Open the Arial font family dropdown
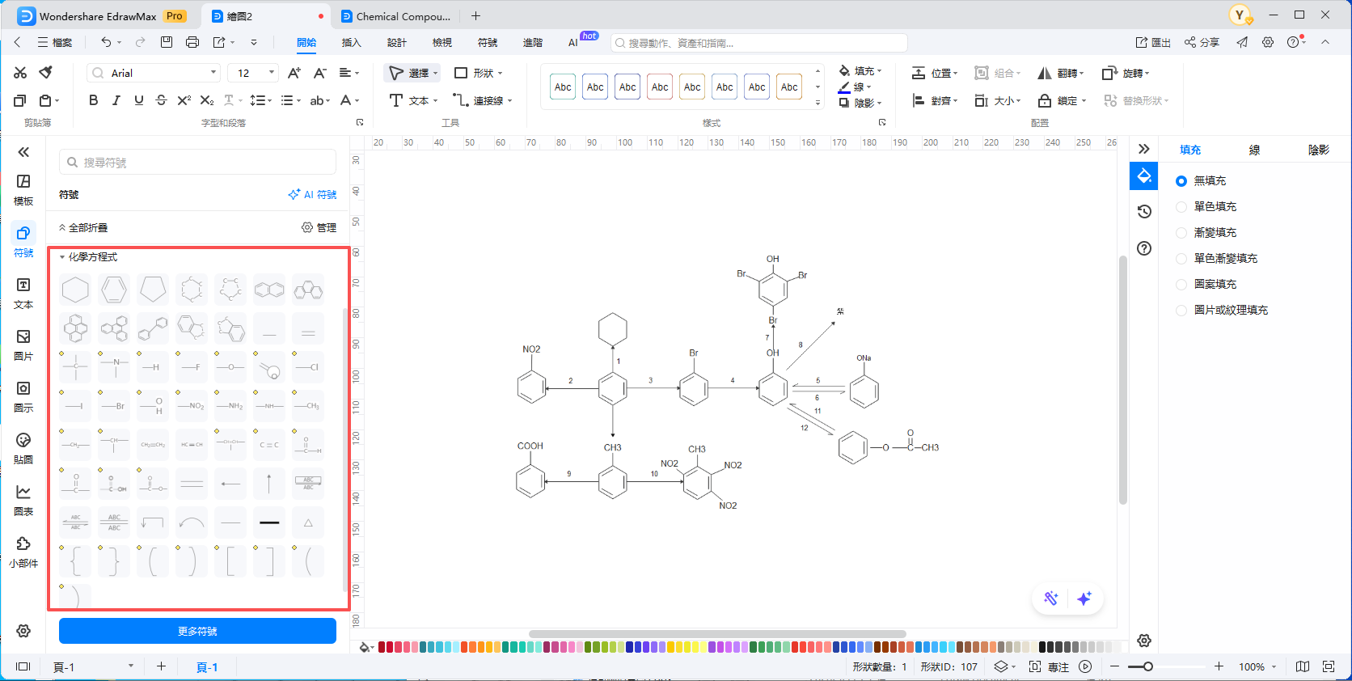Image resolution: width=1352 pixels, height=681 pixels. pos(154,73)
